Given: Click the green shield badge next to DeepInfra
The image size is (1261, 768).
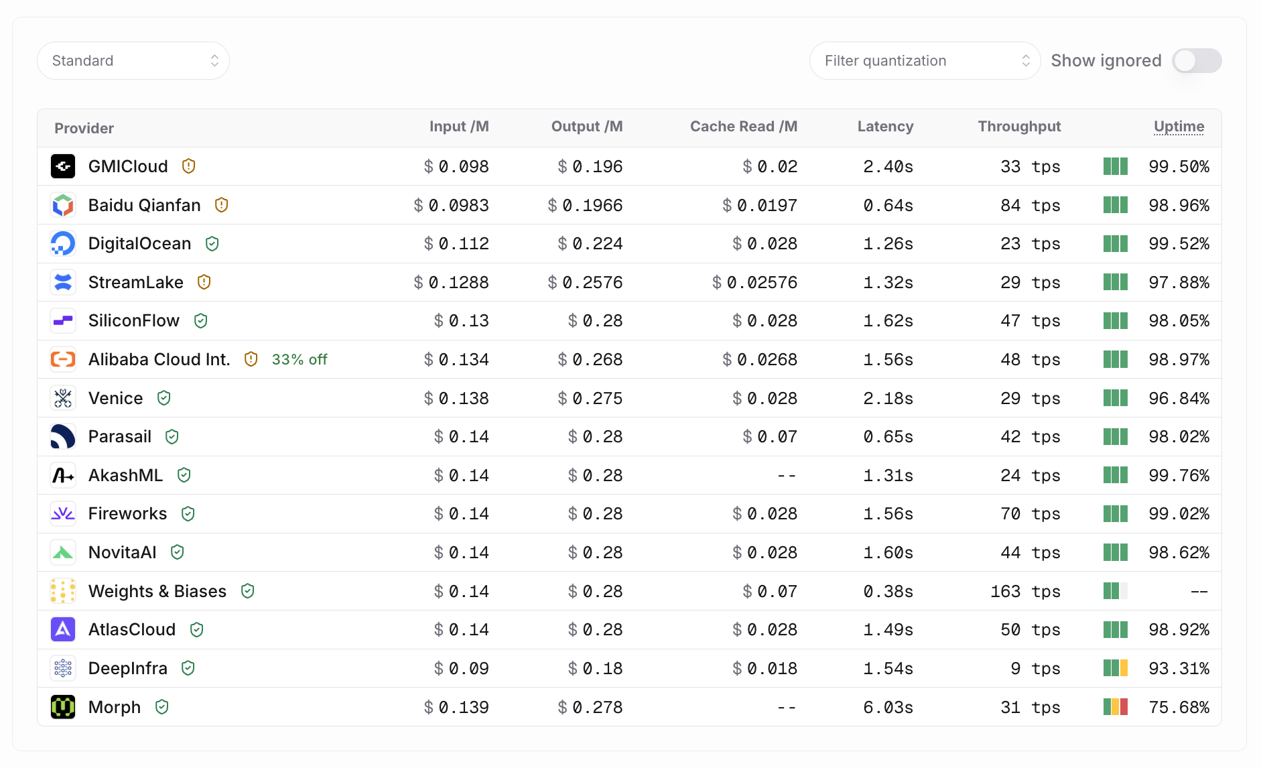Looking at the screenshot, I should (188, 668).
